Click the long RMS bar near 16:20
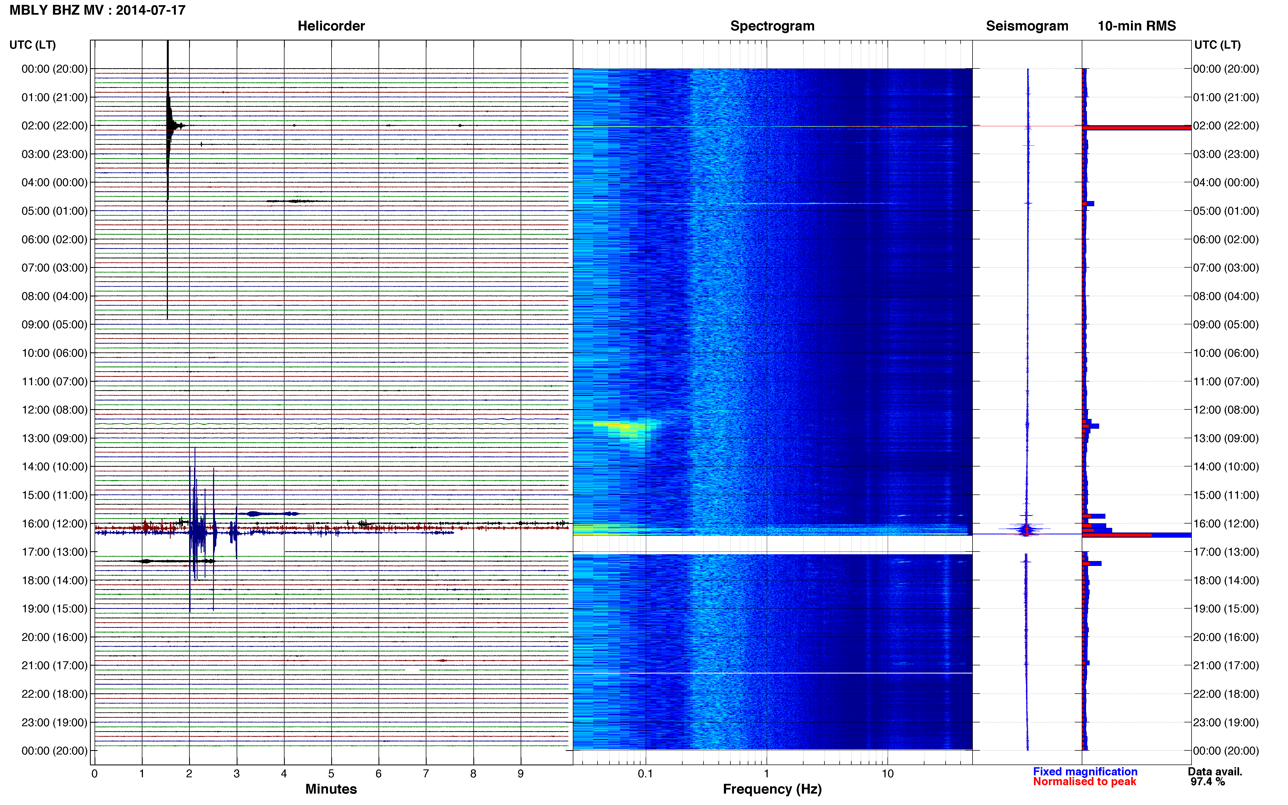Image resolution: width=1288 pixels, height=805 pixels. coord(1136,534)
